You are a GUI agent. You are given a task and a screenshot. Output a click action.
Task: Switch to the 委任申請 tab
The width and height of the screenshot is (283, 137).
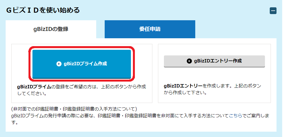[150, 29]
